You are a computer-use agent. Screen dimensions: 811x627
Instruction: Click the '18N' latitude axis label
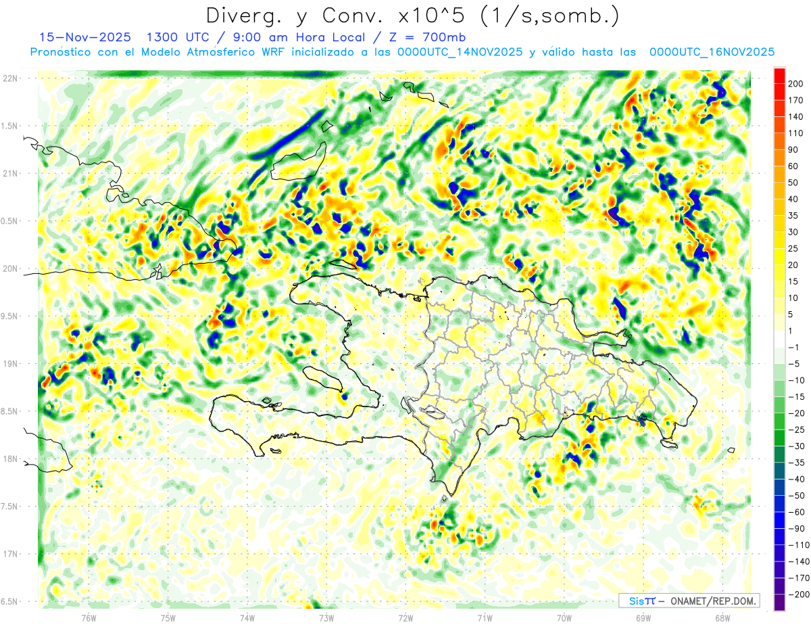click(x=10, y=459)
